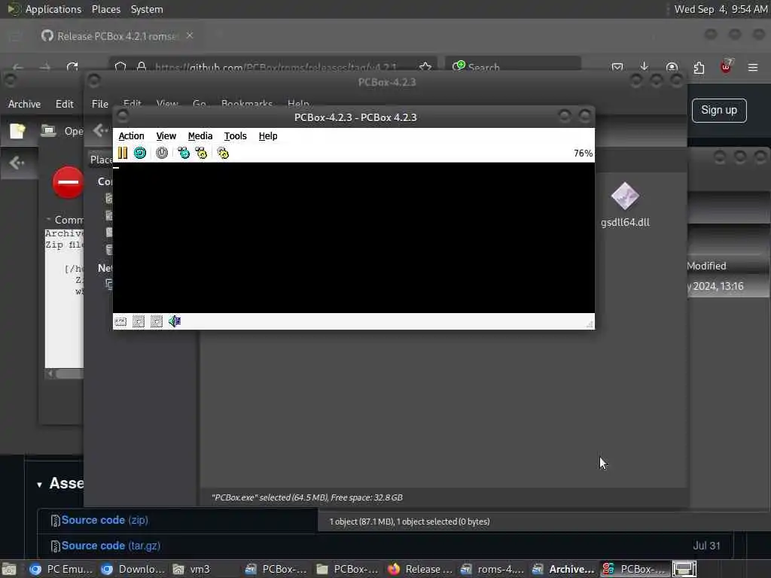771x578 pixels.
Task: Click the ACPI shutdown power icon
Action: [x=162, y=153]
